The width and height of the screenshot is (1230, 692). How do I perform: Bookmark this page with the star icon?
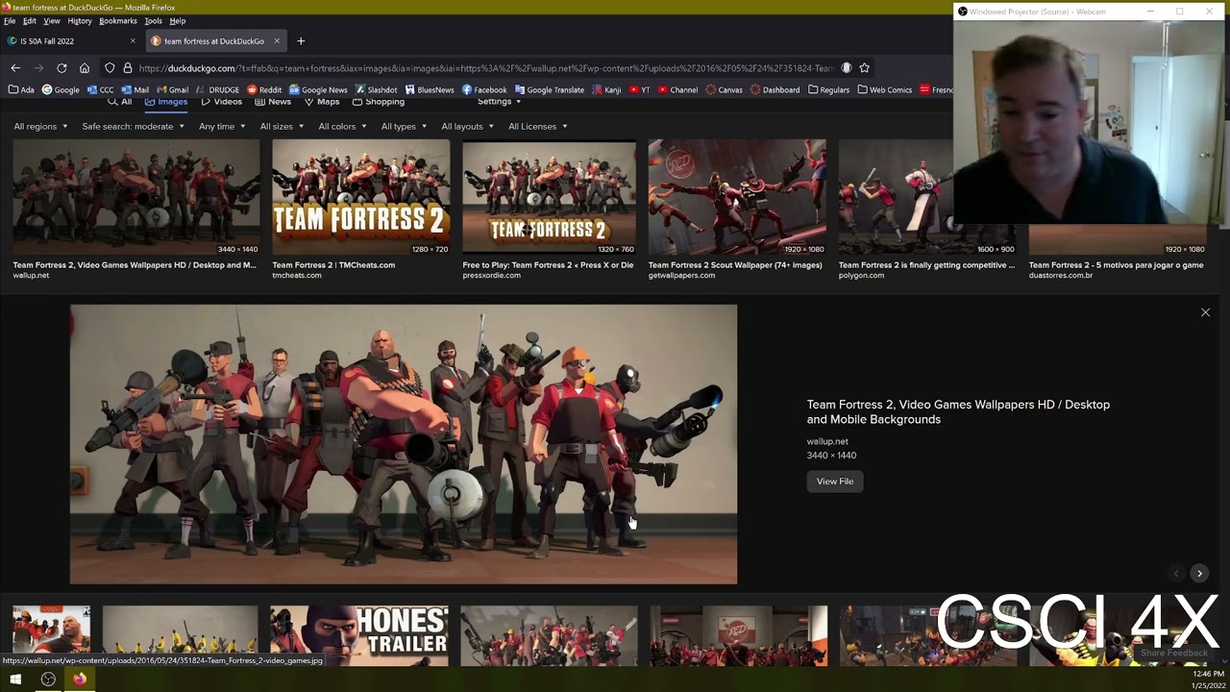tap(865, 68)
